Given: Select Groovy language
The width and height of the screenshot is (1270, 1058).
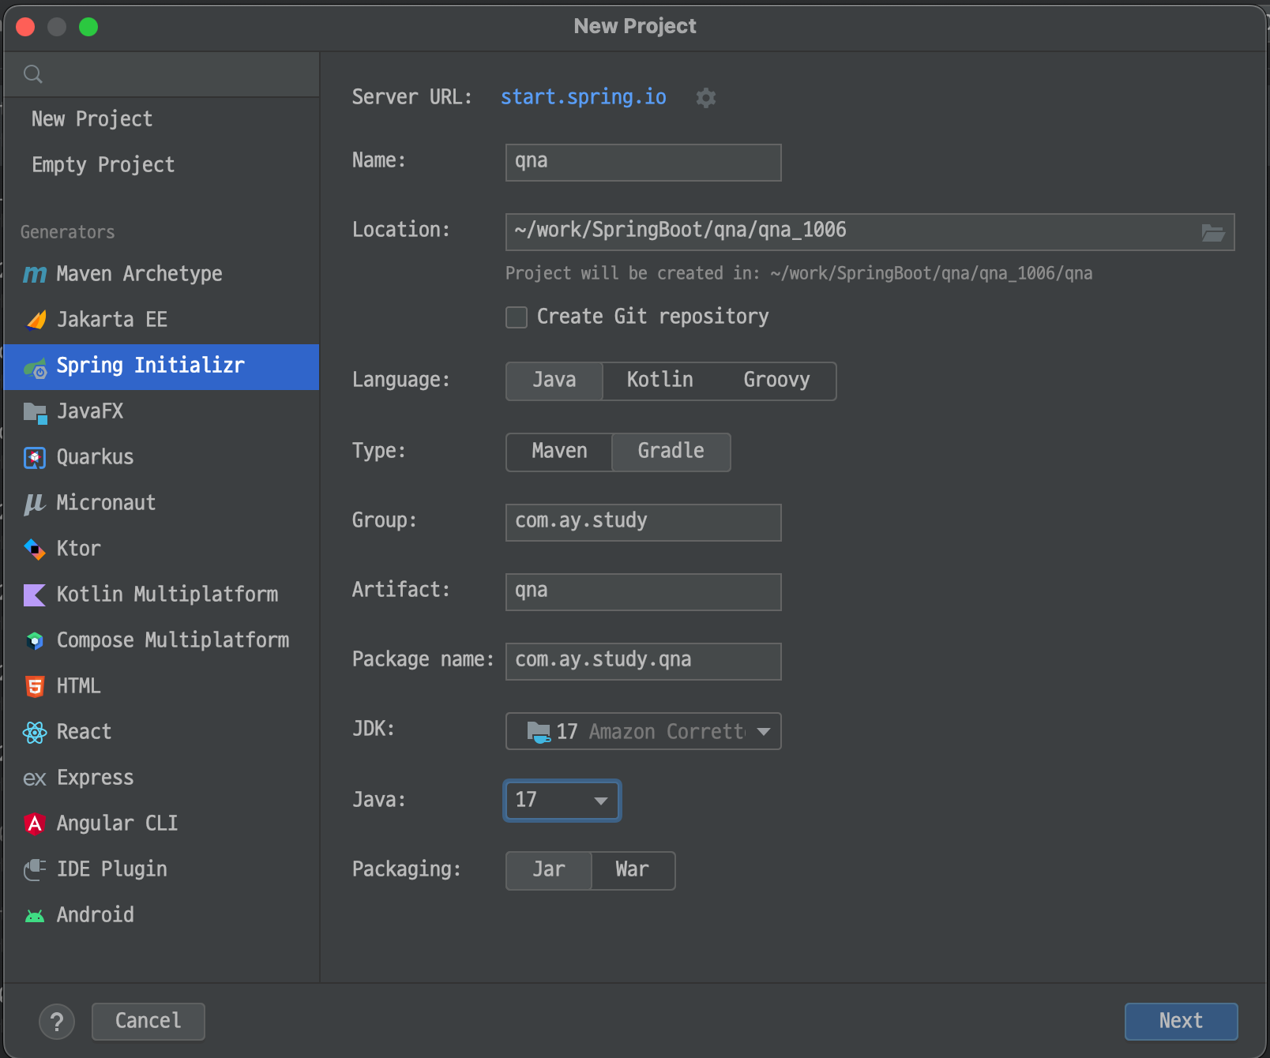Looking at the screenshot, I should (x=776, y=381).
